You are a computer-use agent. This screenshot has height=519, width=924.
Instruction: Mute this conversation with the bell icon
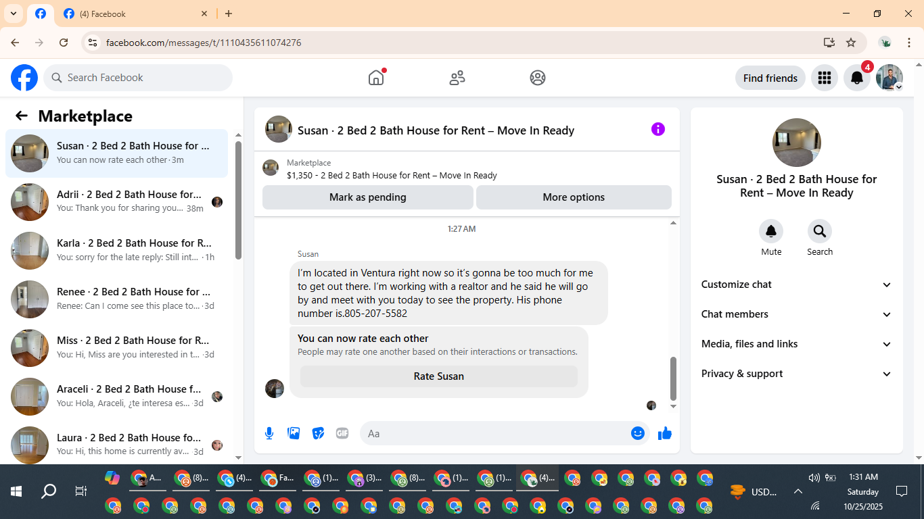point(771,232)
